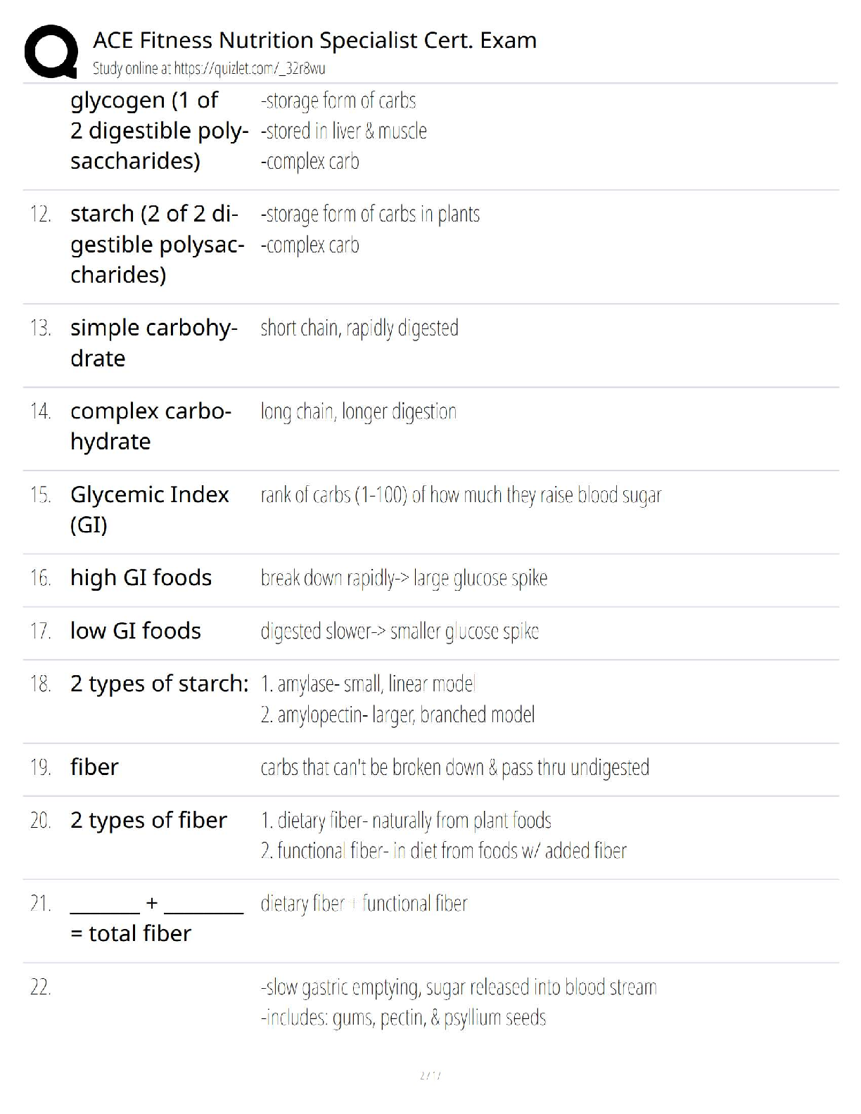
Task: Click the 'slow gastric emptying' definition line
Action: (x=458, y=987)
